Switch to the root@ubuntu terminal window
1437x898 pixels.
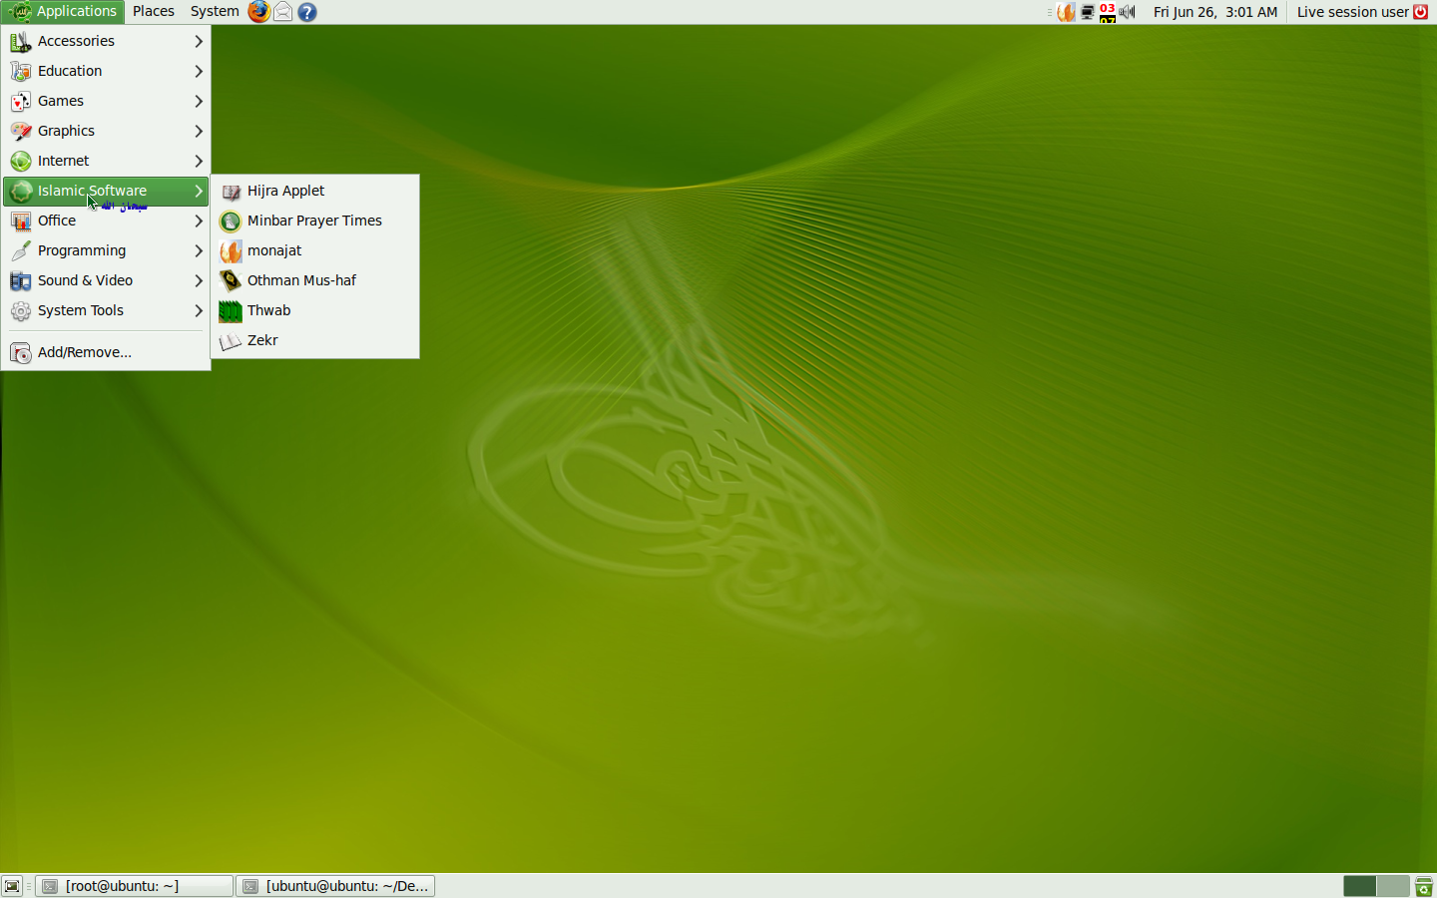(x=135, y=886)
